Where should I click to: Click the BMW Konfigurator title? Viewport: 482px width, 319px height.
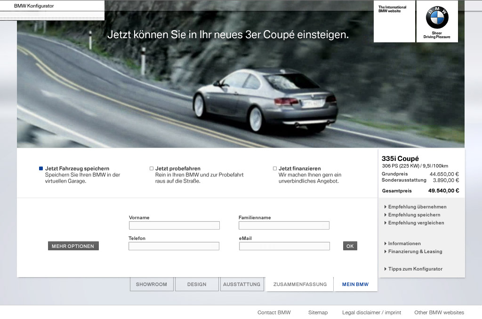point(34,6)
